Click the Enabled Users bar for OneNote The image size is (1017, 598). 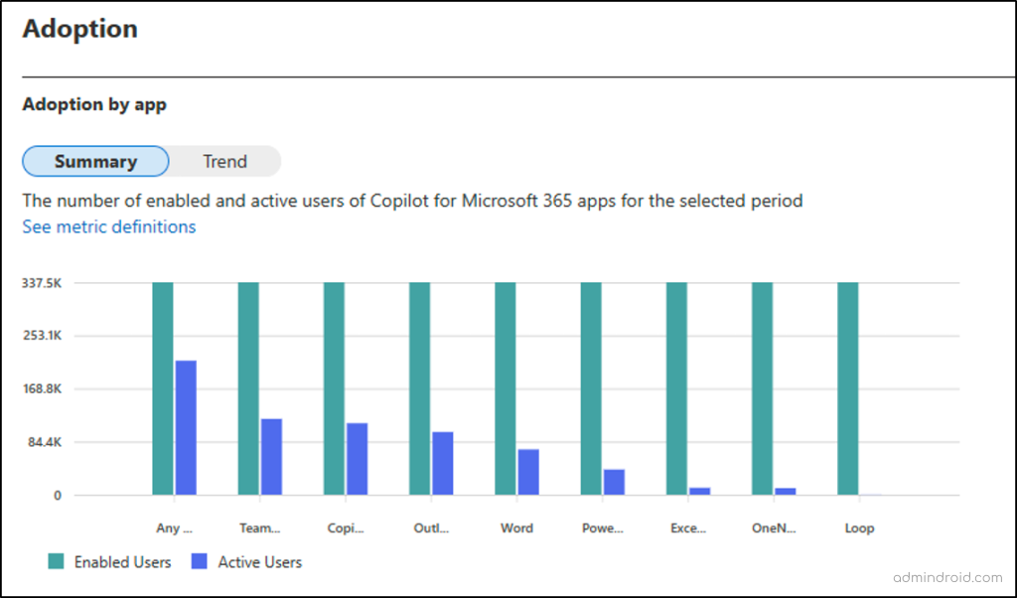pos(762,387)
